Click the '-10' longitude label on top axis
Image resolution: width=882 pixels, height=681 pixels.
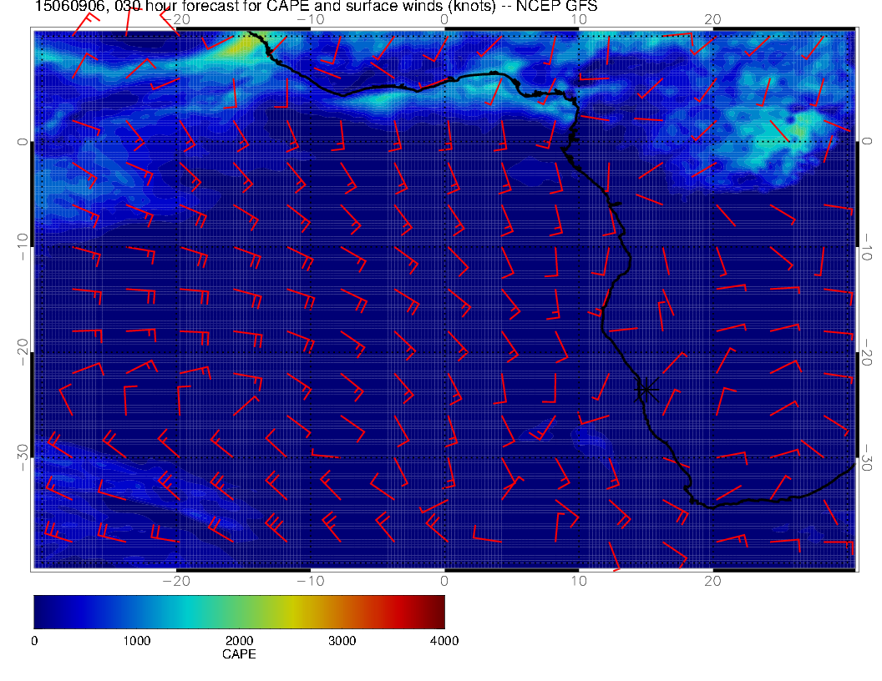coord(311,20)
